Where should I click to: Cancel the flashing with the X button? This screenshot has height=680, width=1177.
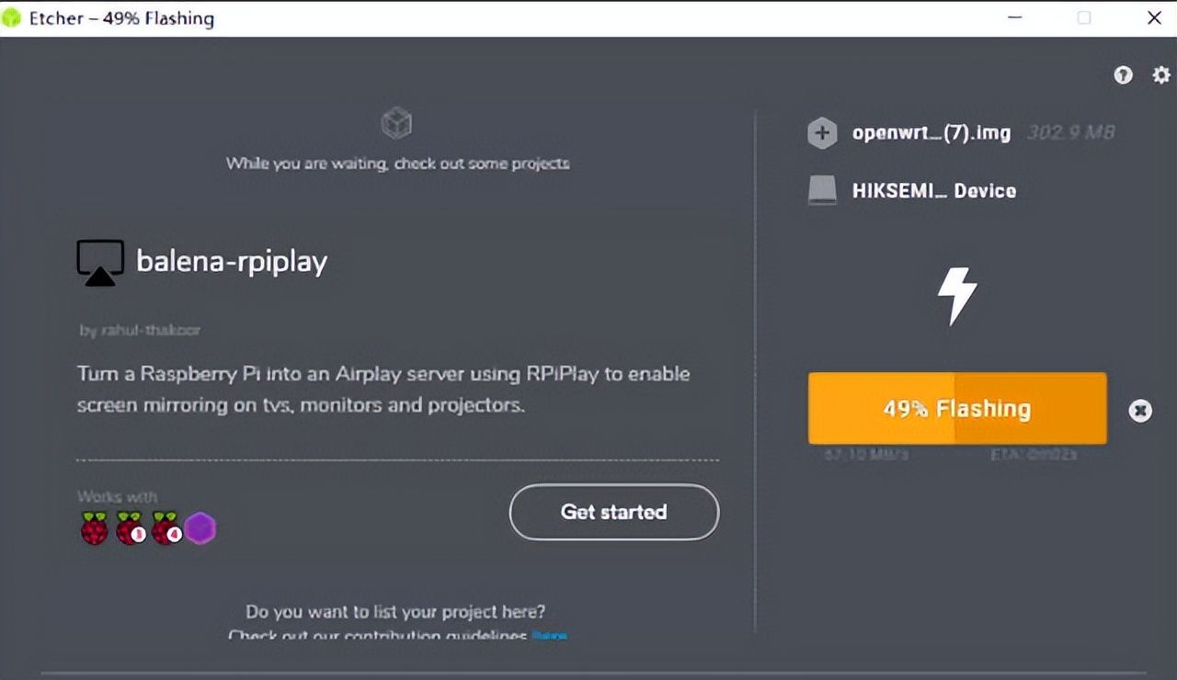pyautogui.click(x=1140, y=411)
